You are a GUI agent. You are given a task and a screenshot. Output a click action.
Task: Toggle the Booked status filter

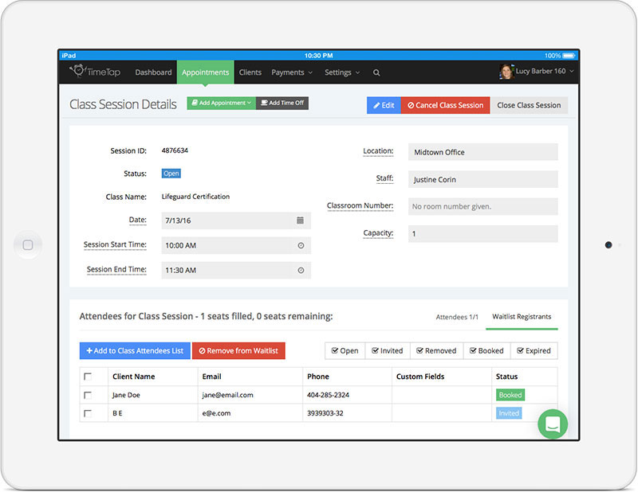click(x=486, y=350)
